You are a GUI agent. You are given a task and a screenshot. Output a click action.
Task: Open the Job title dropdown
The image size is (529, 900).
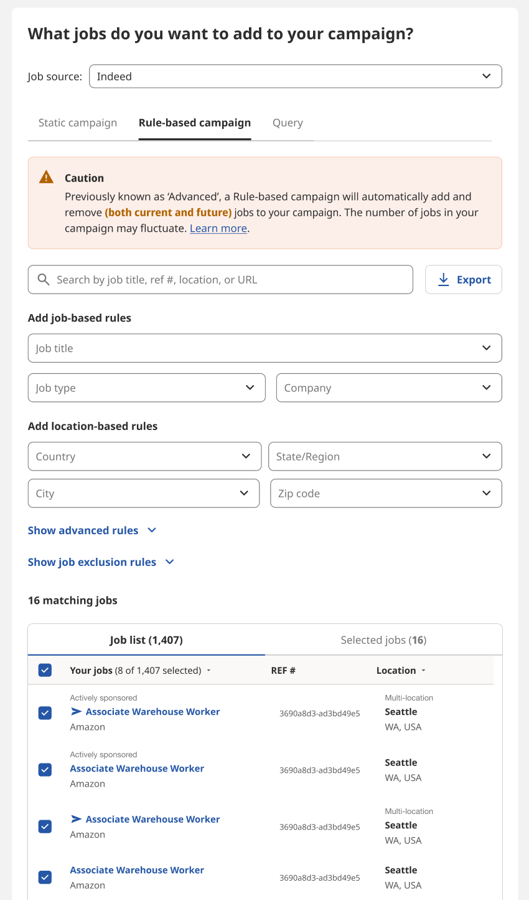pos(265,348)
